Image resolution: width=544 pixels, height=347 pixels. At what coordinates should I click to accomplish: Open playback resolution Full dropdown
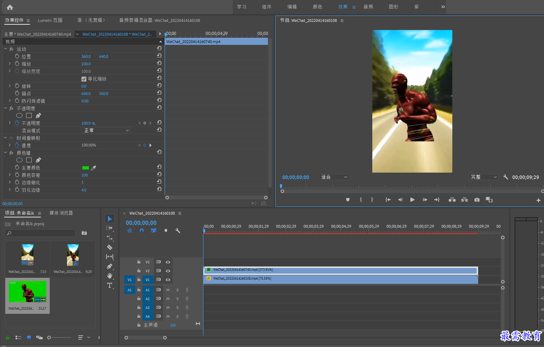483,177
